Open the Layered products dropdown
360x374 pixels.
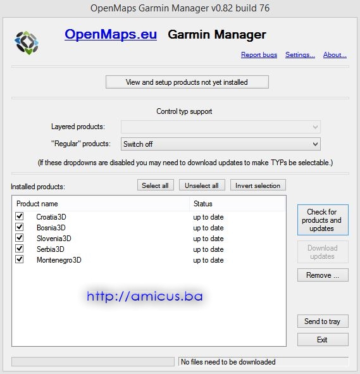221,127
